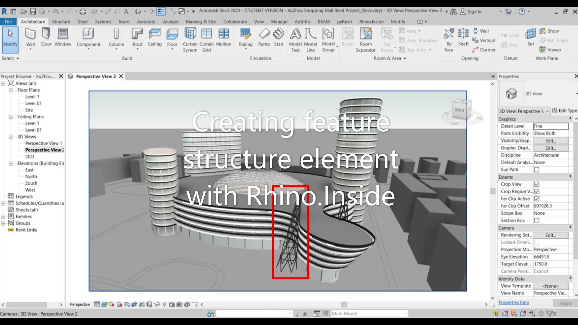The width and height of the screenshot is (578, 325).
Task: Click Edit button for Visibility/Graphics overrides
Action: (551, 141)
